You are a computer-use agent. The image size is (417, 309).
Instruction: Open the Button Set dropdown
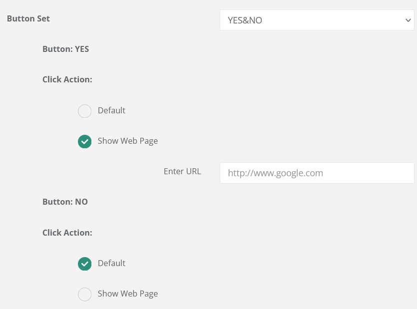317,20
